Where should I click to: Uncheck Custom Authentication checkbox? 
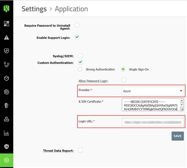pyautogui.click(x=80, y=62)
